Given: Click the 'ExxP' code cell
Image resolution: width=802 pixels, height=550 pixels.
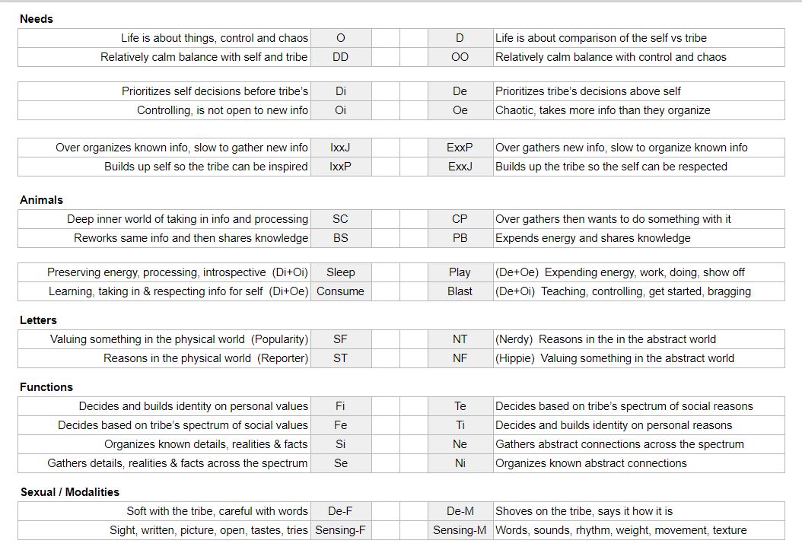Looking at the screenshot, I should click(x=460, y=148).
